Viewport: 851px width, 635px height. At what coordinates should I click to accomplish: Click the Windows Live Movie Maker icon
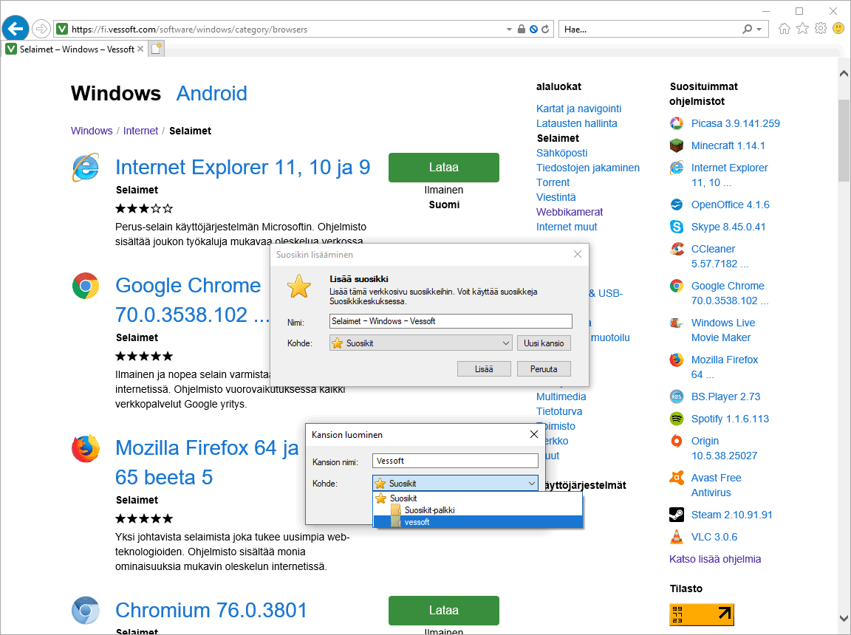[676, 323]
